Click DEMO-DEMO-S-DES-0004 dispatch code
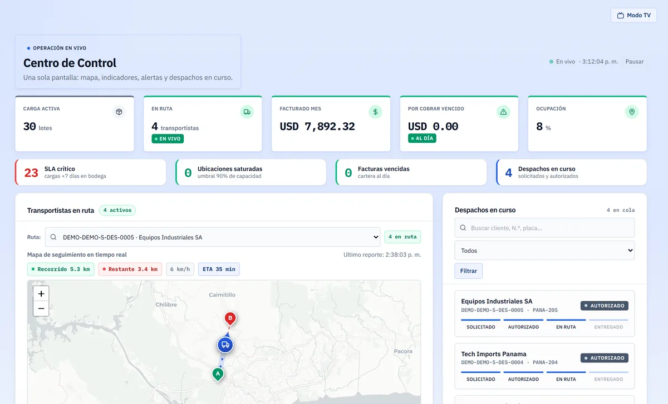The width and height of the screenshot is (668, 404). click(492, 362)
